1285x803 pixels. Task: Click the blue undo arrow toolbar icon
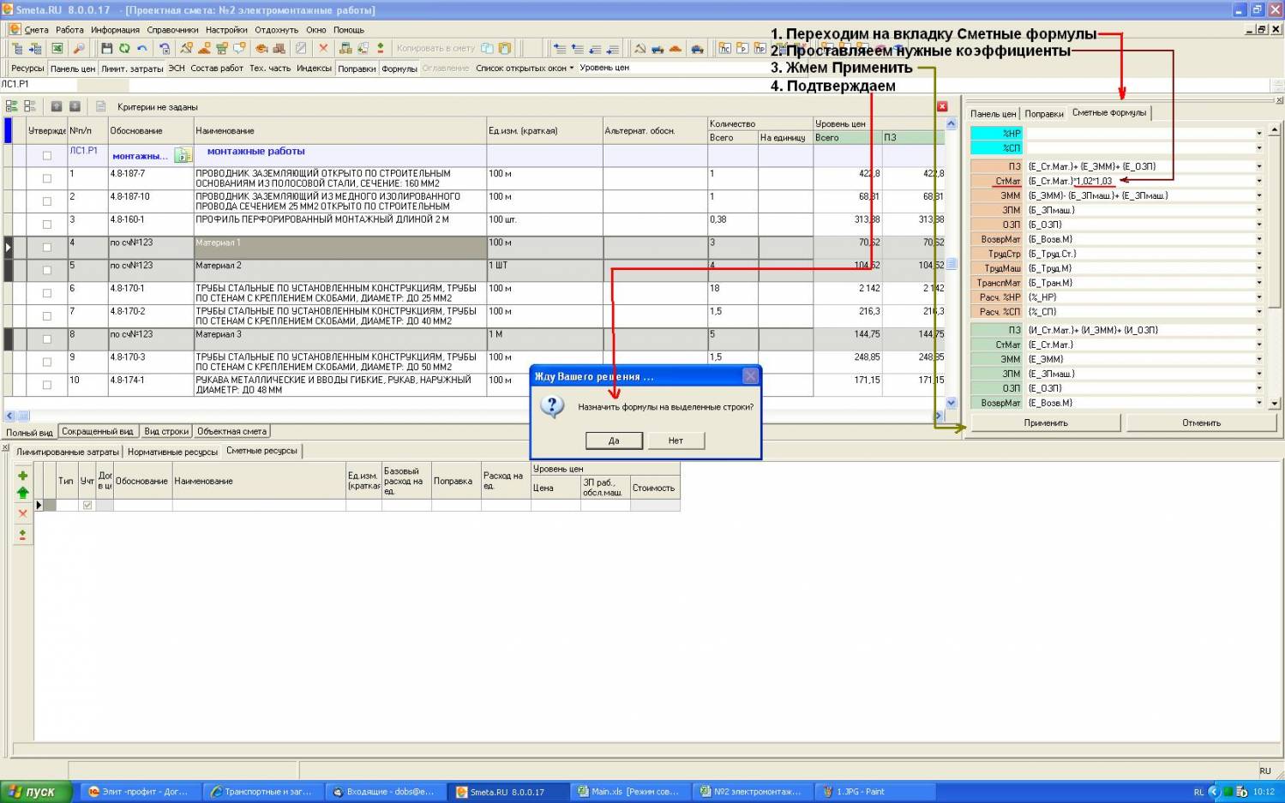[142, 49]
